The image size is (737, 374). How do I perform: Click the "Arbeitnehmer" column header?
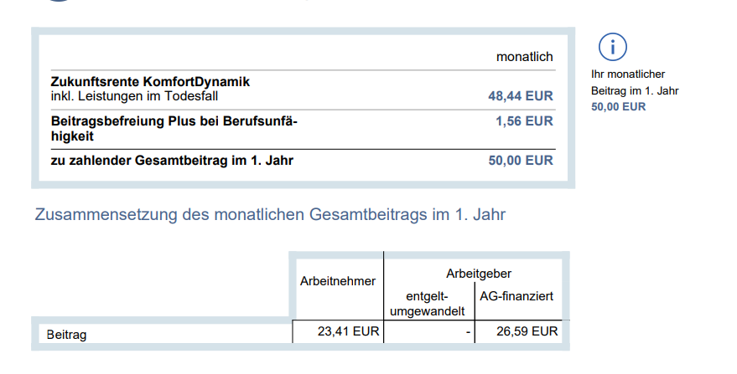click(338, 282)
